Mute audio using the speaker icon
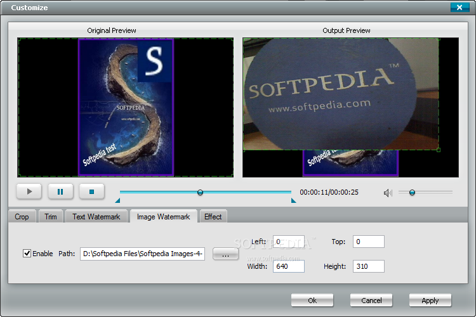 point(388,193)
